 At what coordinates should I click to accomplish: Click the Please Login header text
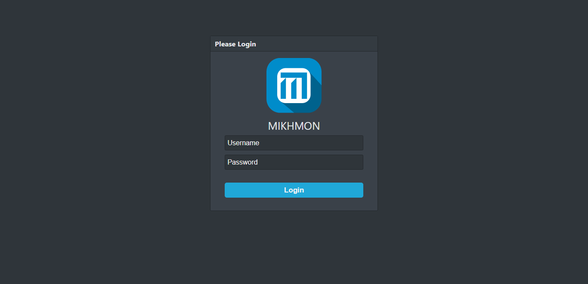[x=235, y=44]
